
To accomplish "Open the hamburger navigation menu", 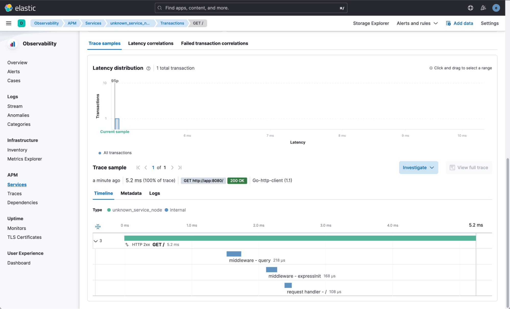I will coord(8,23).
